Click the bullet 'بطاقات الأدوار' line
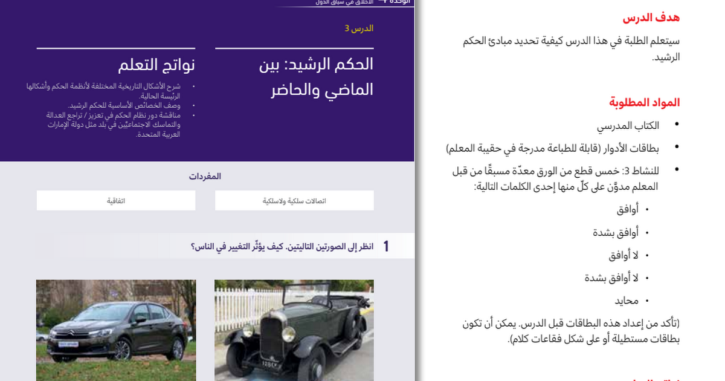Image resolution: width=725 pixels, height=381 pixels. (x=553, y=148)
